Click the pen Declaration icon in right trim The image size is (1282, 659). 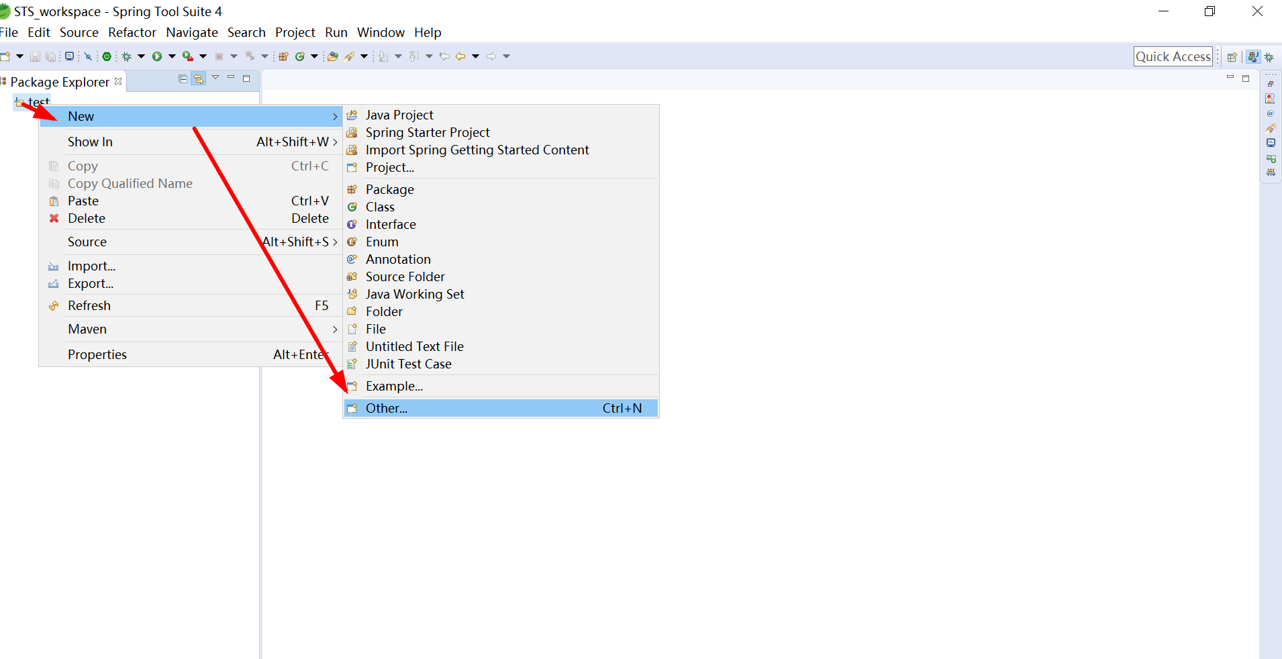coord(1271,128)
